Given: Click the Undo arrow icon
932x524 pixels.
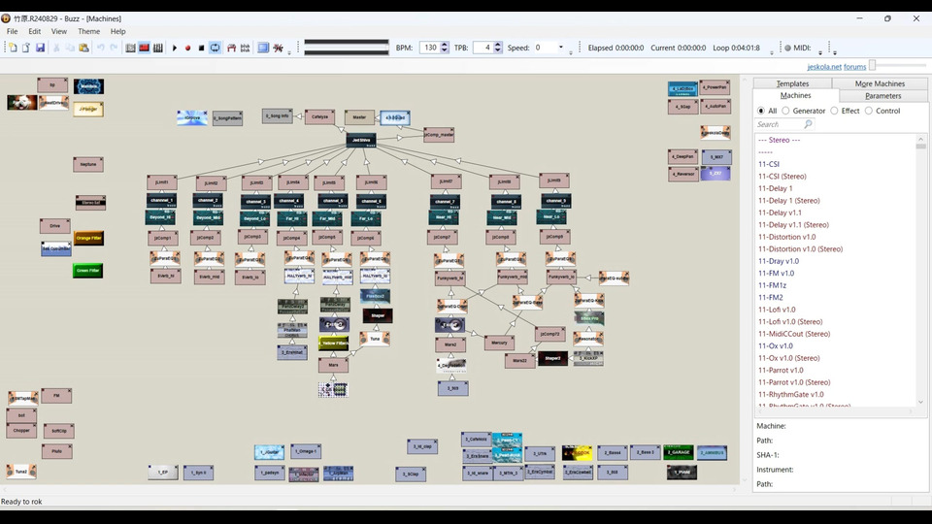Looking at the screenshot, I should [100, 48].
